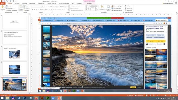Switch to the АНИМАЦИЯ tab
Screen dimensions: 178x100
(41, 3)
